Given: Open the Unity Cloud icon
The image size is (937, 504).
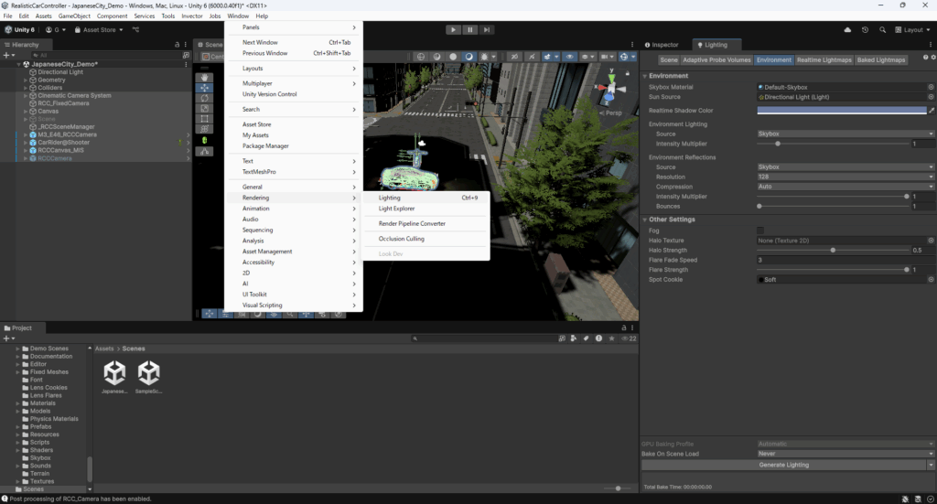Looking at the screenshot, I should coord(847,30).
